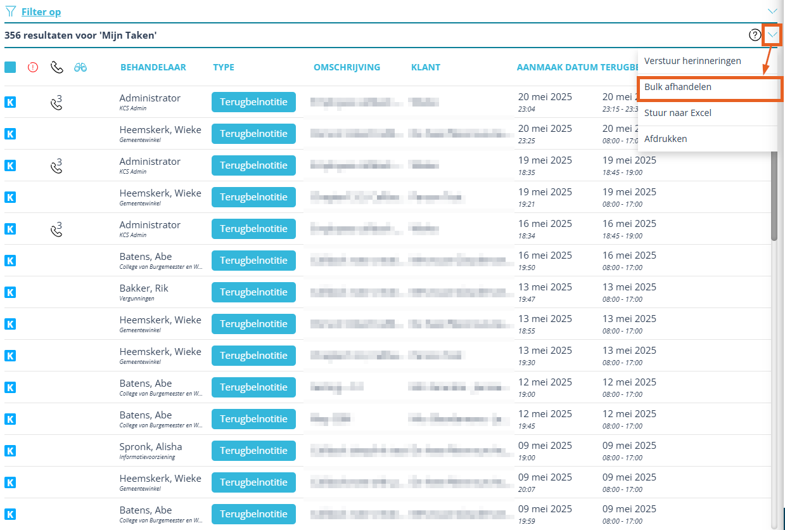
Task: Click the callback time '18:45 - 19:00' on 19 mei
Action: pos(622,172)
